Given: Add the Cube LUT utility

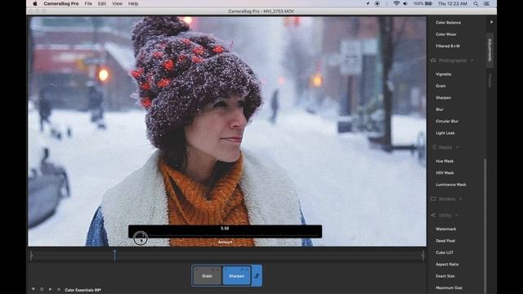Looking at the screenshot, I should pyautogui.click(x=445, y=252).
